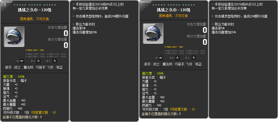Select 新手 job label in left tooltip

(8, 67)
